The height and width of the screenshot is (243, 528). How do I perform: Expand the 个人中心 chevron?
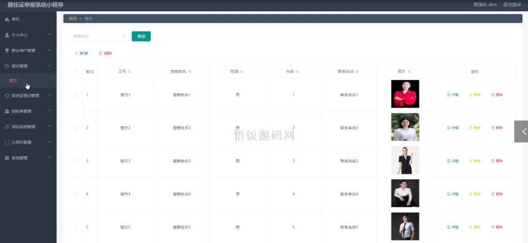pyautogui.click(x=49, y=34)
